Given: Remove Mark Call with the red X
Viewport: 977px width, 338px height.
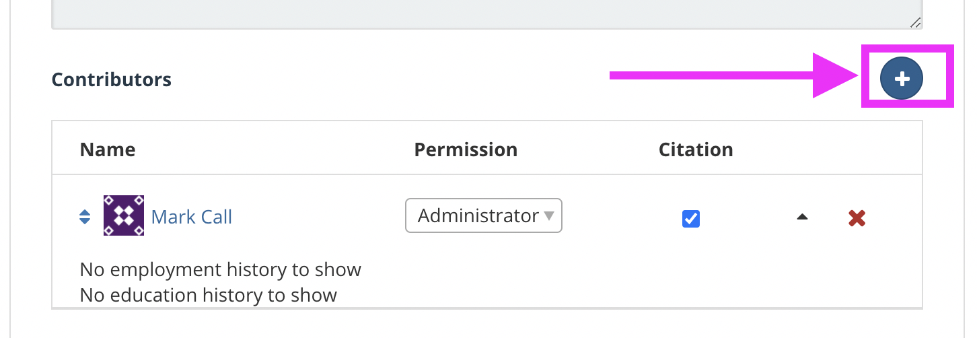Looking at the screenshot, I should [857, 217].
